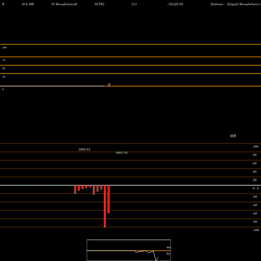The width and height of the screenshot is (261, 261).
Task: Click the 50 level label on RSI axis
Action: 4,68
